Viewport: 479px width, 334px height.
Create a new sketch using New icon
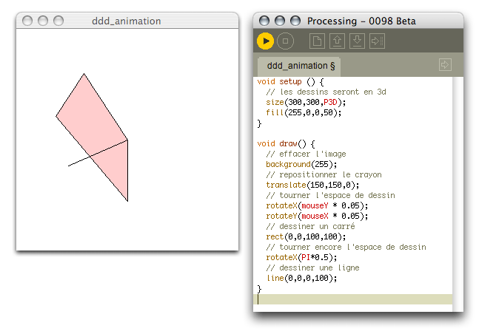pos(316,41)
